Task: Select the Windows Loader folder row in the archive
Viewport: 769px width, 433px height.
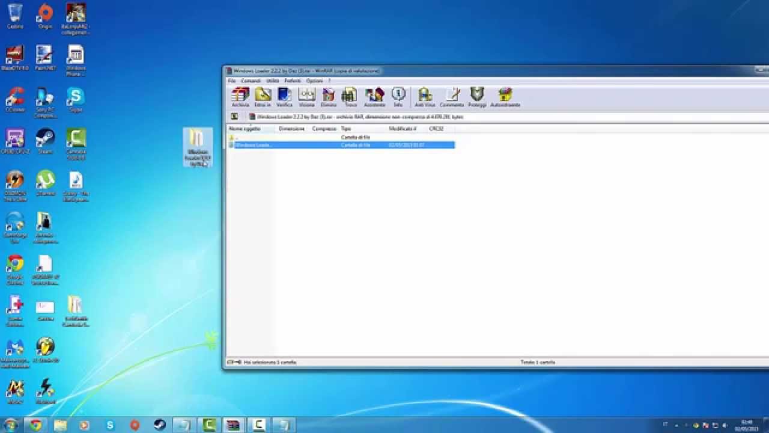Action: [341, 145]
